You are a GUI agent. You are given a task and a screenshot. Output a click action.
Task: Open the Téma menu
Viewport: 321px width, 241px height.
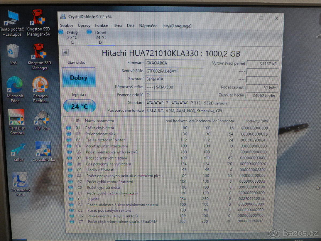(x=117, y=25)
